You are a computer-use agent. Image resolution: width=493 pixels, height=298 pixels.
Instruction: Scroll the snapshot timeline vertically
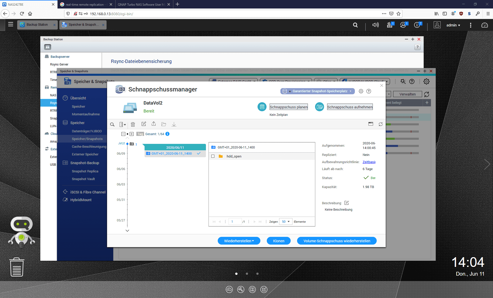(x=127, y=231)
